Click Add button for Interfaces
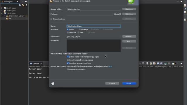 (129, 41)
